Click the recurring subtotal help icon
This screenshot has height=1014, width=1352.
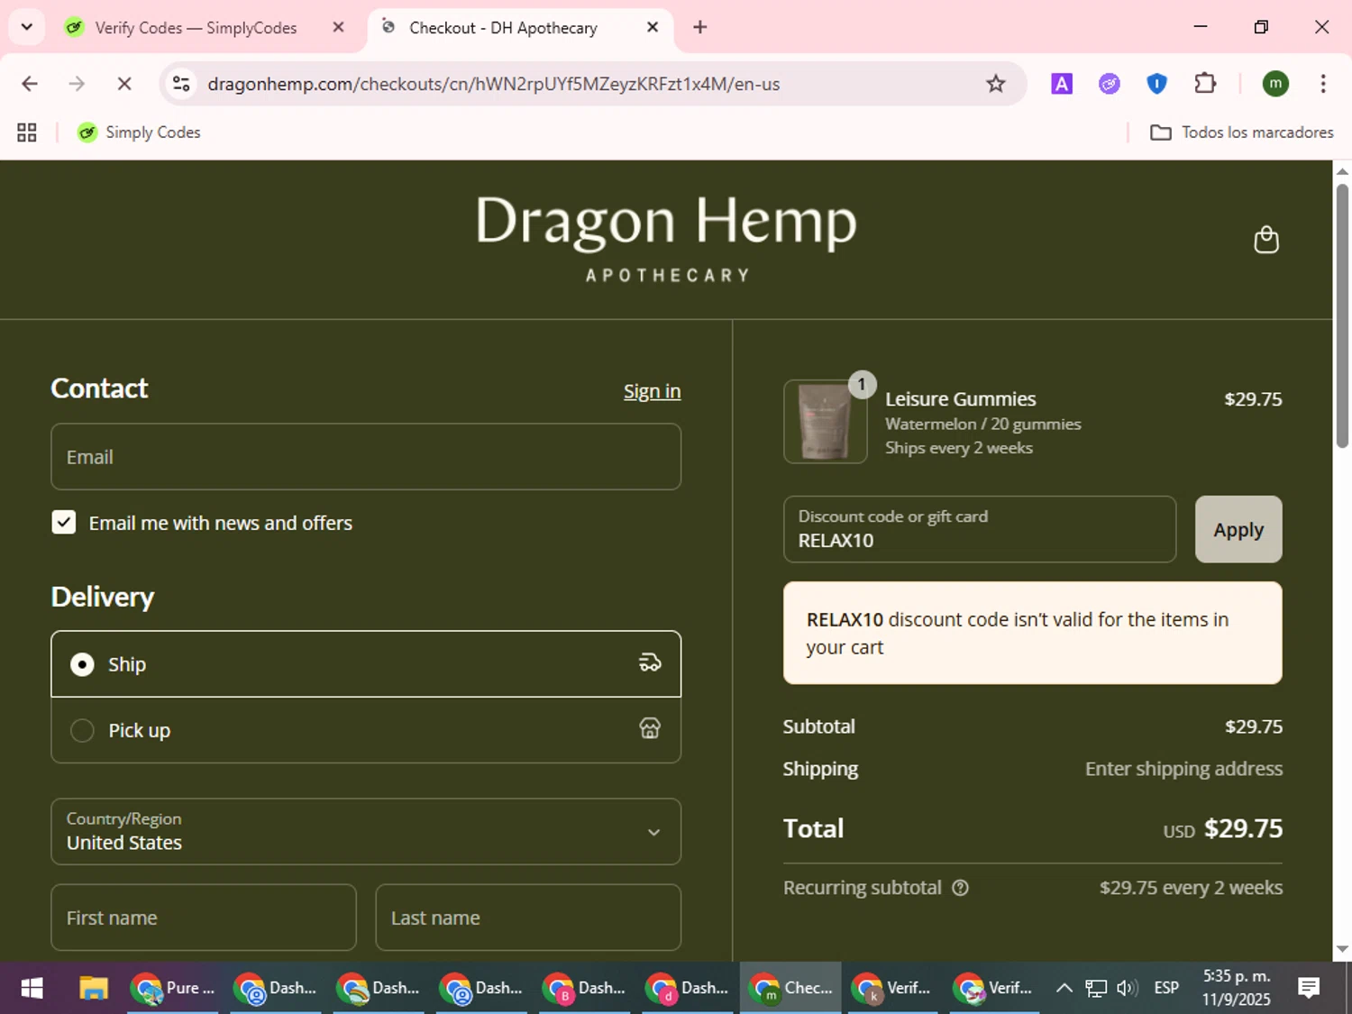pyautogui.click(x=960, y=888)
